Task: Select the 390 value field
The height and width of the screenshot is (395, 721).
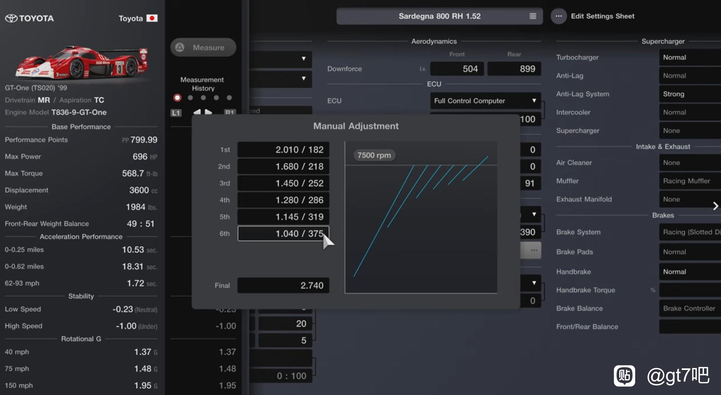Action: [x=530, y=232]
